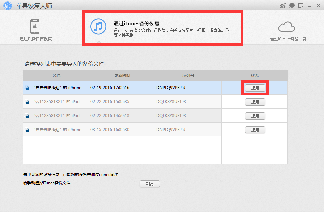Click the 浏览 browse button

tap(149, 184)
